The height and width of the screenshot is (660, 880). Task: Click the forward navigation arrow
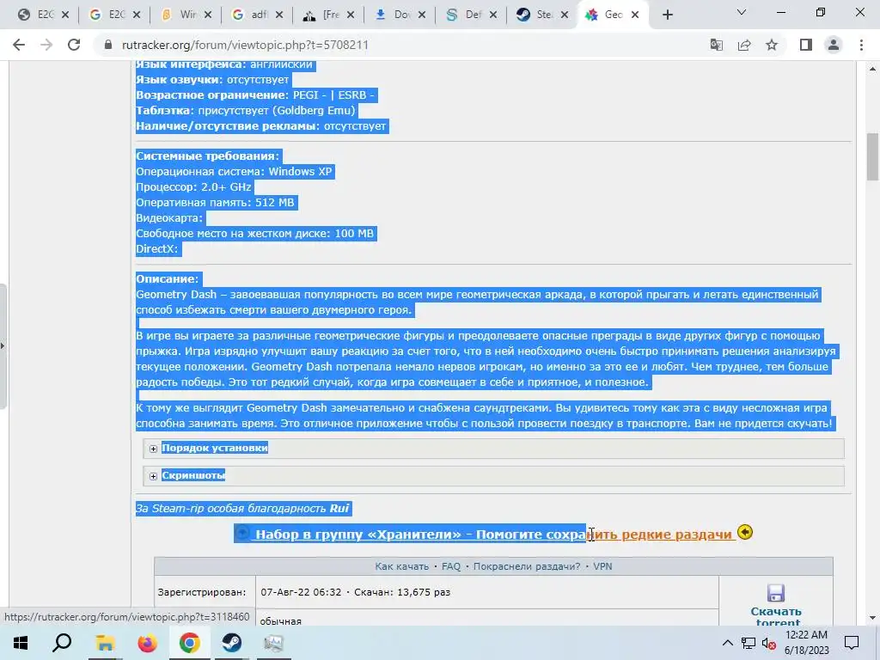pyautogui.click(x=46, y=45)
